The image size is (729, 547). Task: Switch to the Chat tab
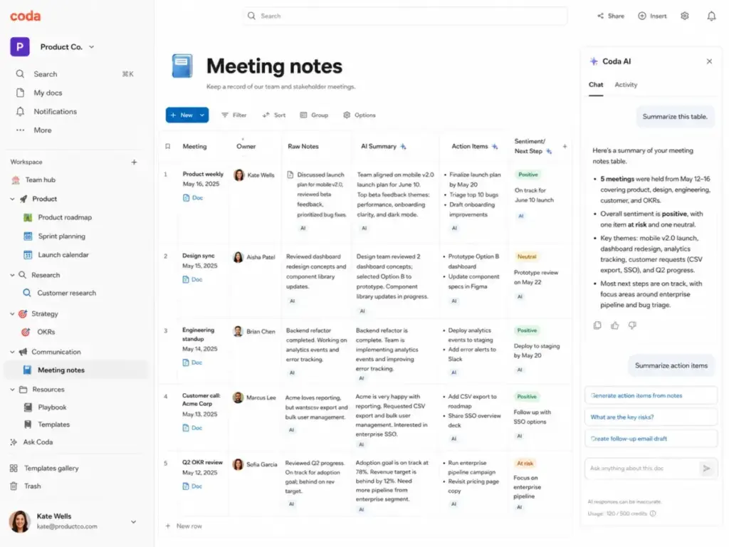coord(596,85)
